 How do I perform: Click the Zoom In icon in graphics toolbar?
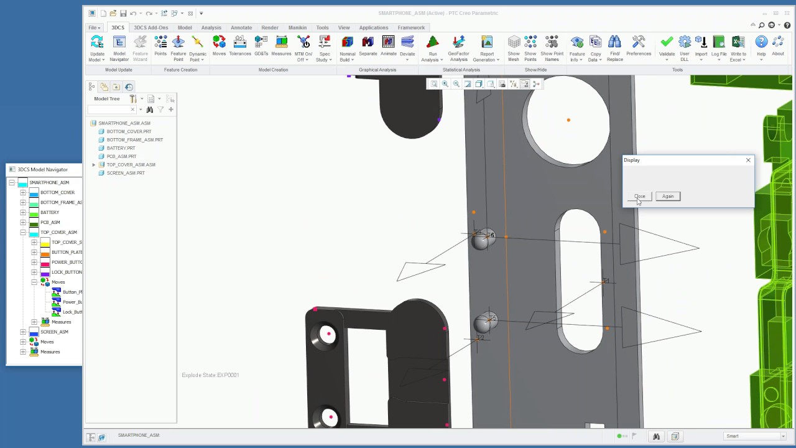445,84
